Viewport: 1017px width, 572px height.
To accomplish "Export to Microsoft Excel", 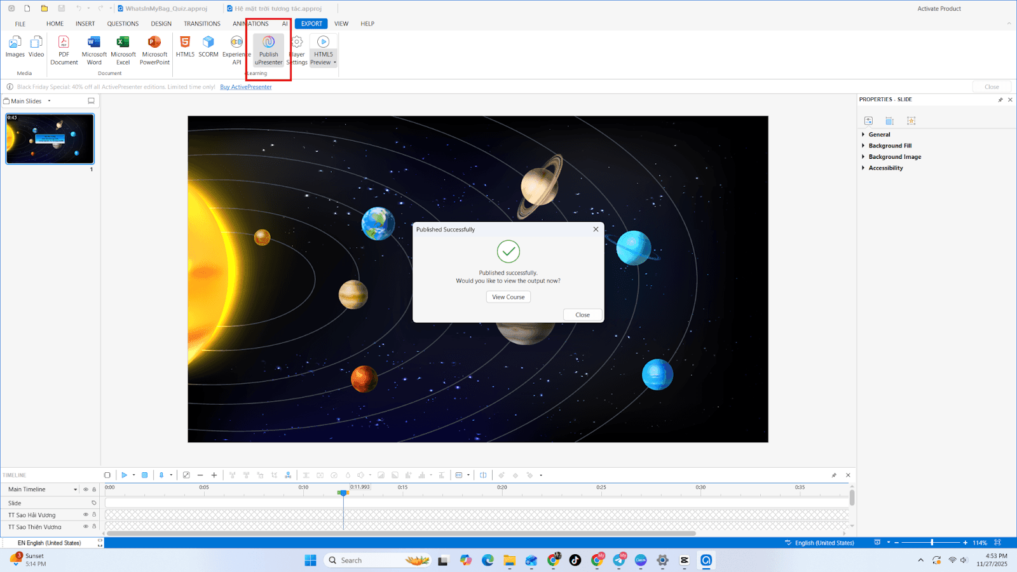I will [123, 50].
